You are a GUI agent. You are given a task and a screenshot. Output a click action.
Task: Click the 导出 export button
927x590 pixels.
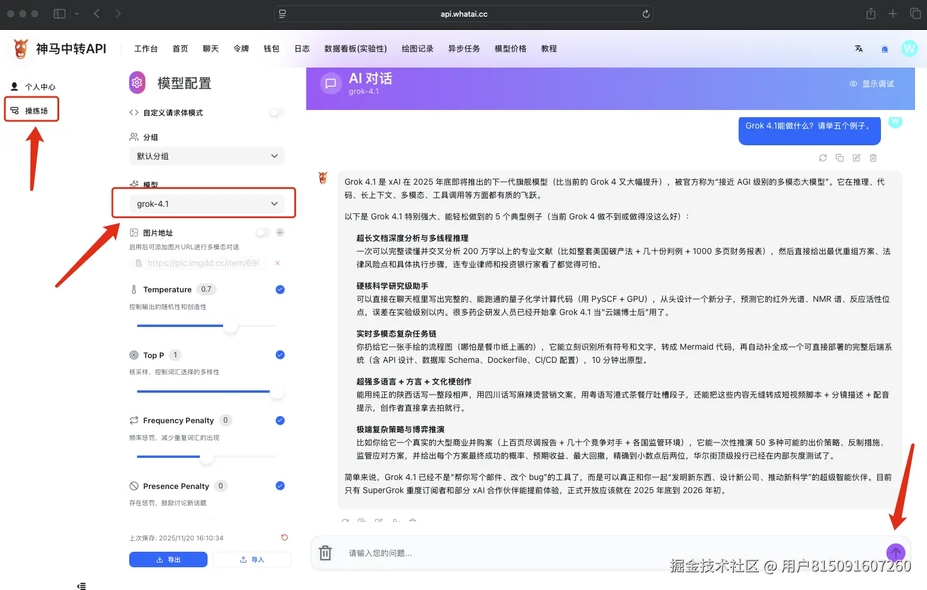168,560
